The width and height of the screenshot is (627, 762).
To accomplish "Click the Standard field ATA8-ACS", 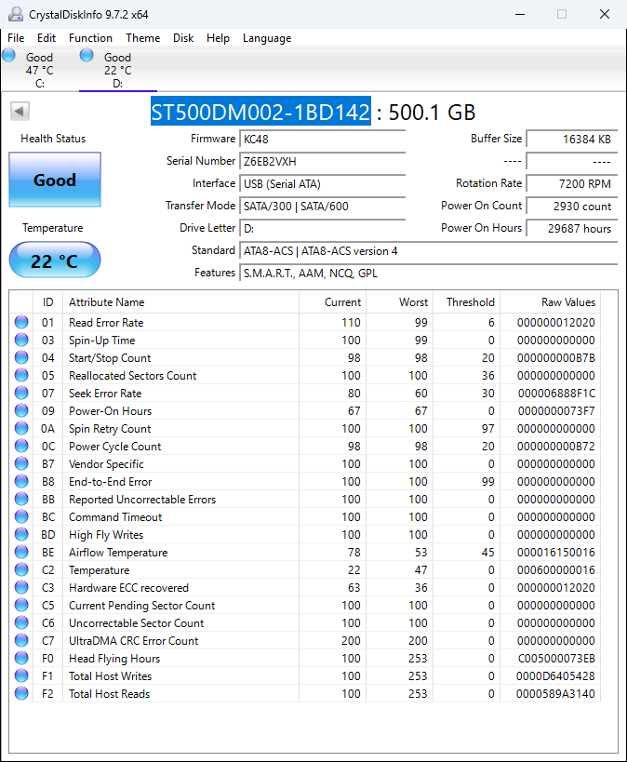I will 428,251.
